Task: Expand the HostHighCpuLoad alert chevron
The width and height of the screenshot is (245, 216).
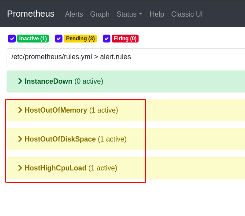Action: tap(20, 168)
